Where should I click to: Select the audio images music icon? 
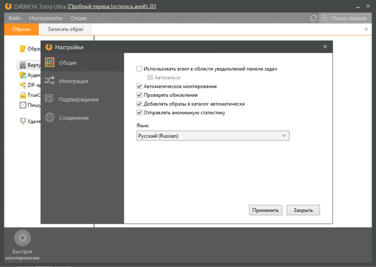23,75
